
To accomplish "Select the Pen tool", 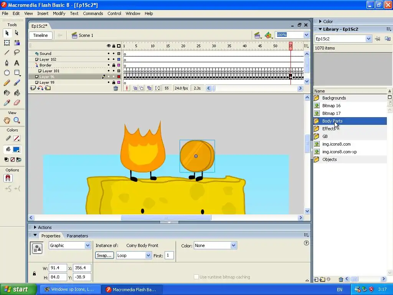I will point(7,63).
